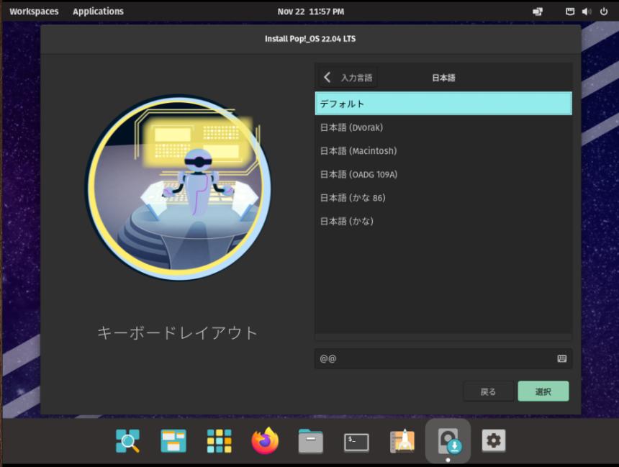Open the clock and calendar panel
Screen dimensions: 619x467
[311, 12]
